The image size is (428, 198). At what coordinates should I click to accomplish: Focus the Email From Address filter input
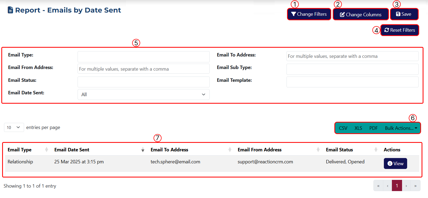[x=143, y=69]
